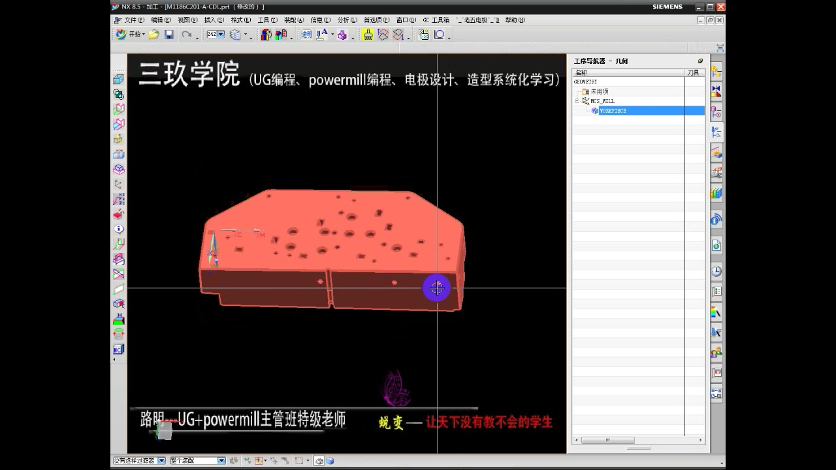Open the yellow assembly navigator tab on right bar

click(716, 72)
